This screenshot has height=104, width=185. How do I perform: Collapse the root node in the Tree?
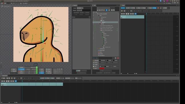[x=99, y=16]
